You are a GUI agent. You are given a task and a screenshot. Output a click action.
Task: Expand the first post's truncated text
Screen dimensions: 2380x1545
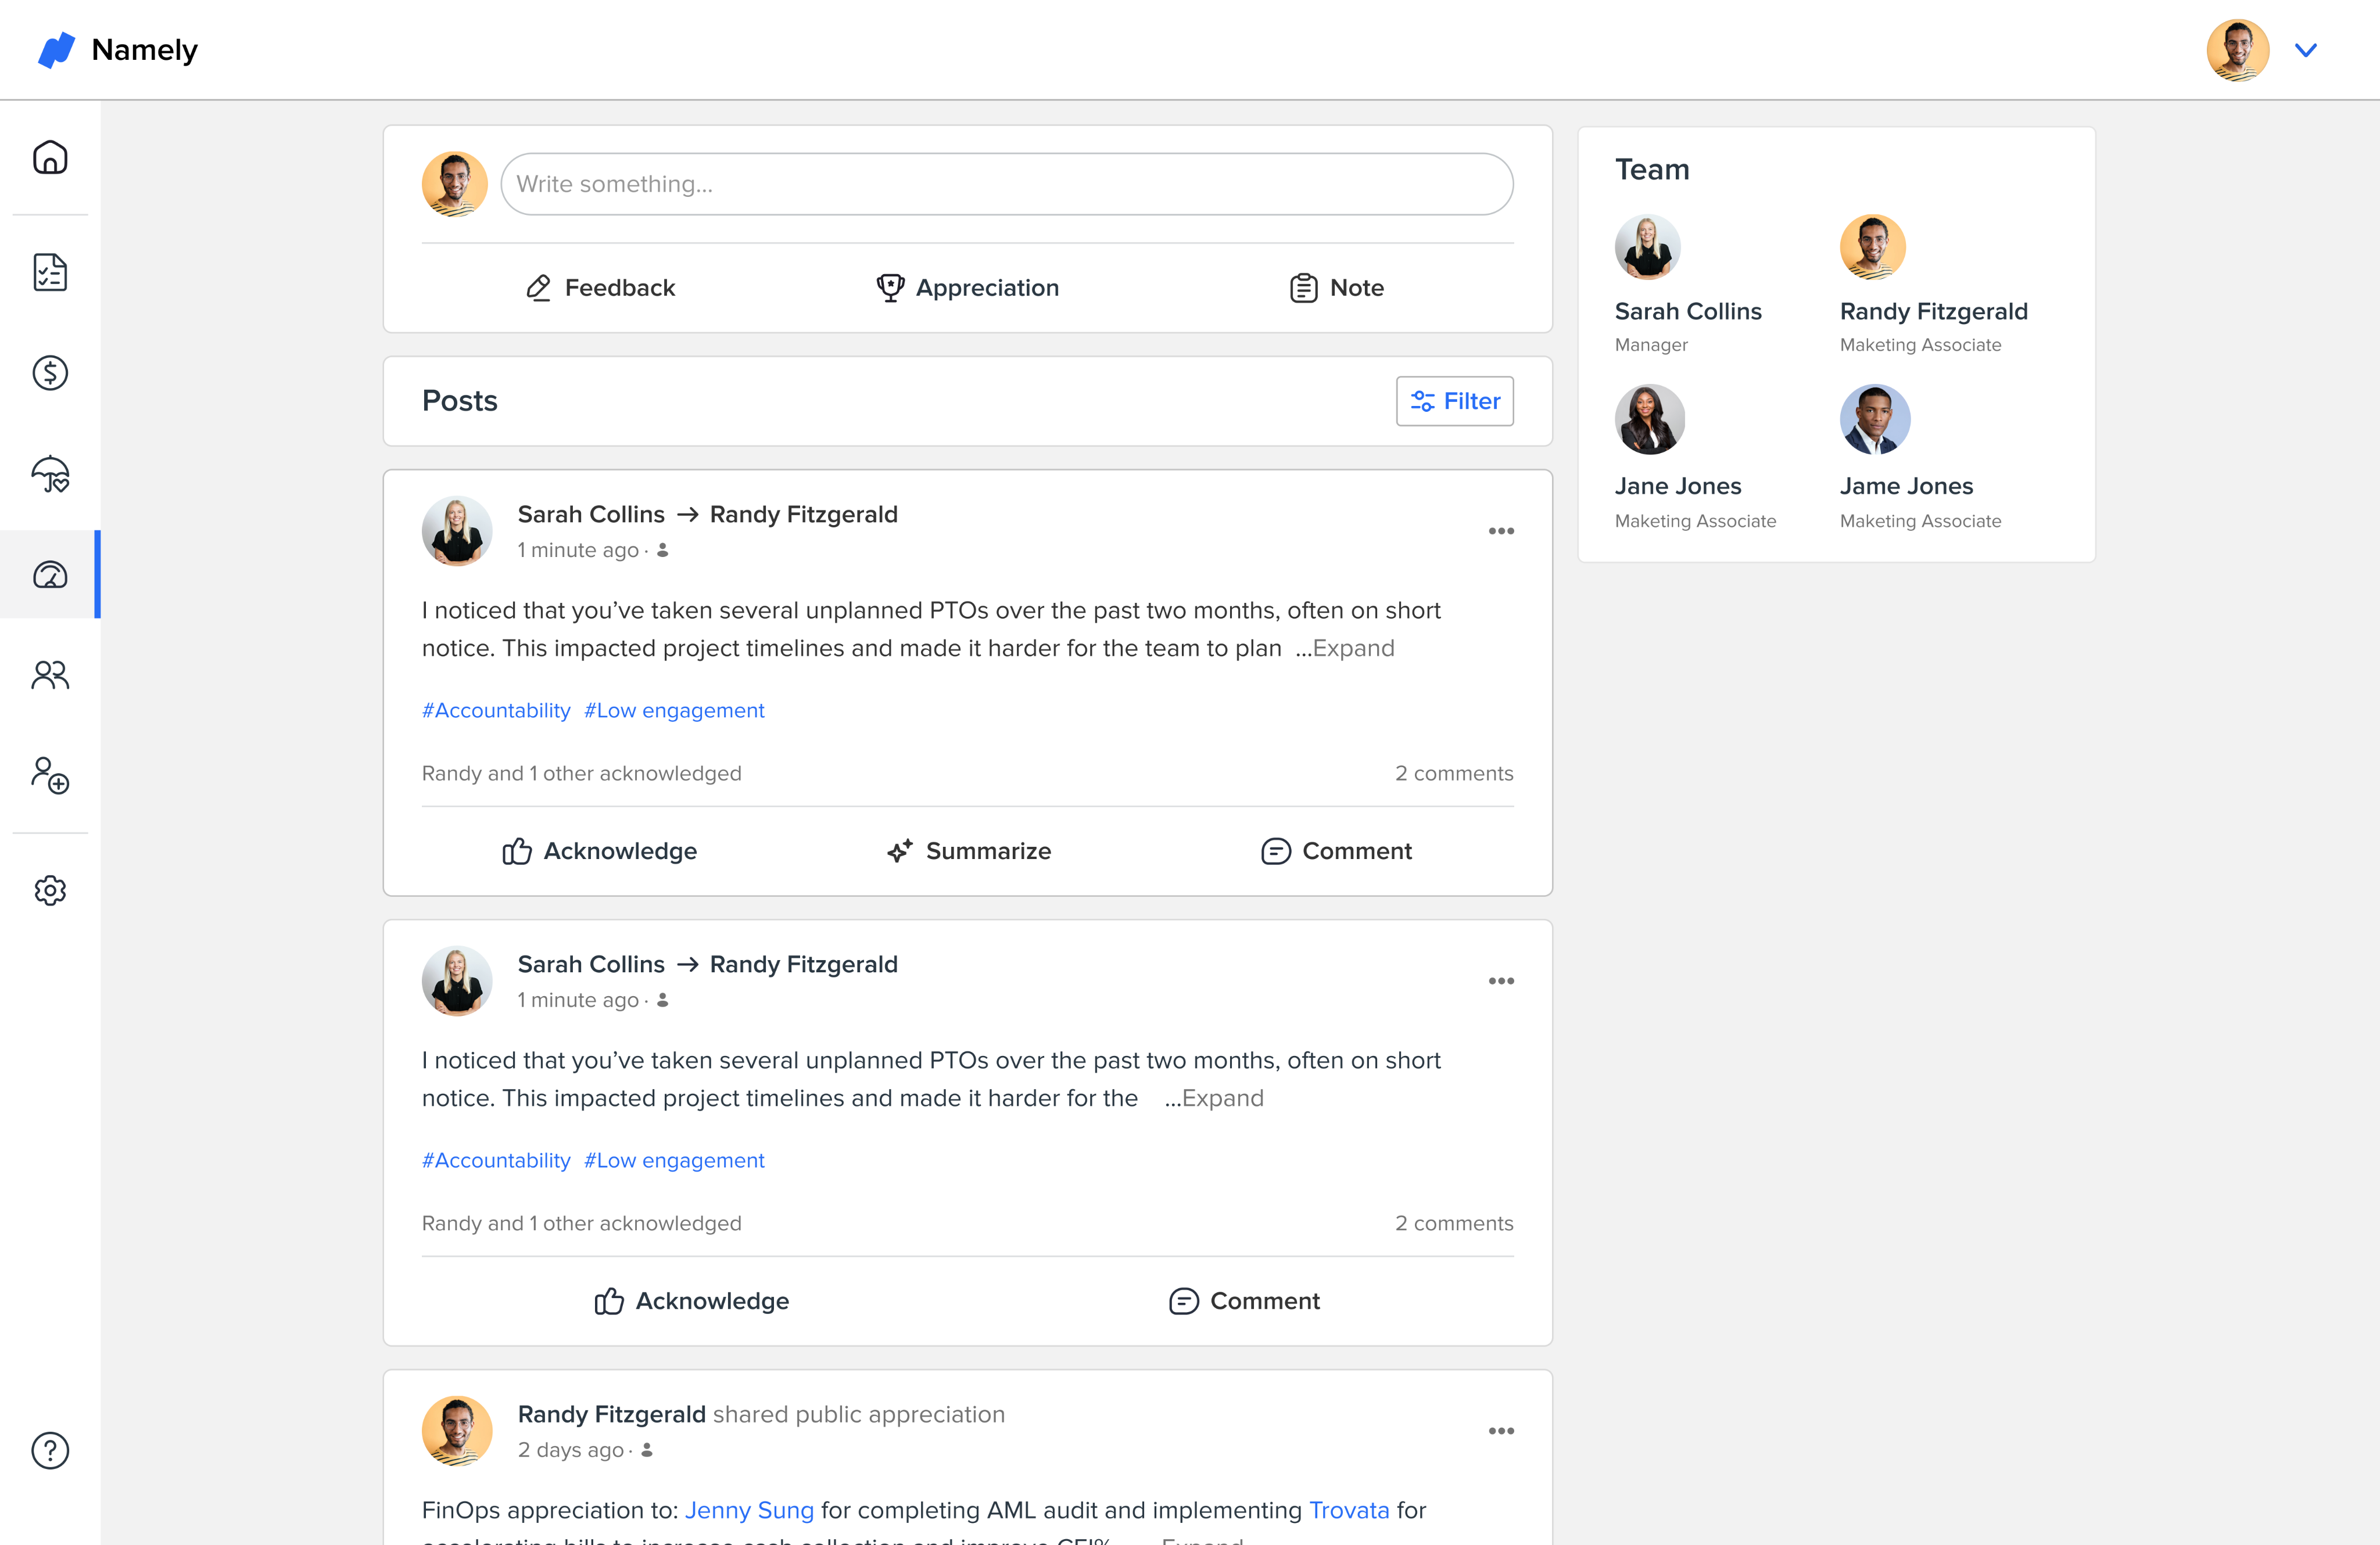1352,649
